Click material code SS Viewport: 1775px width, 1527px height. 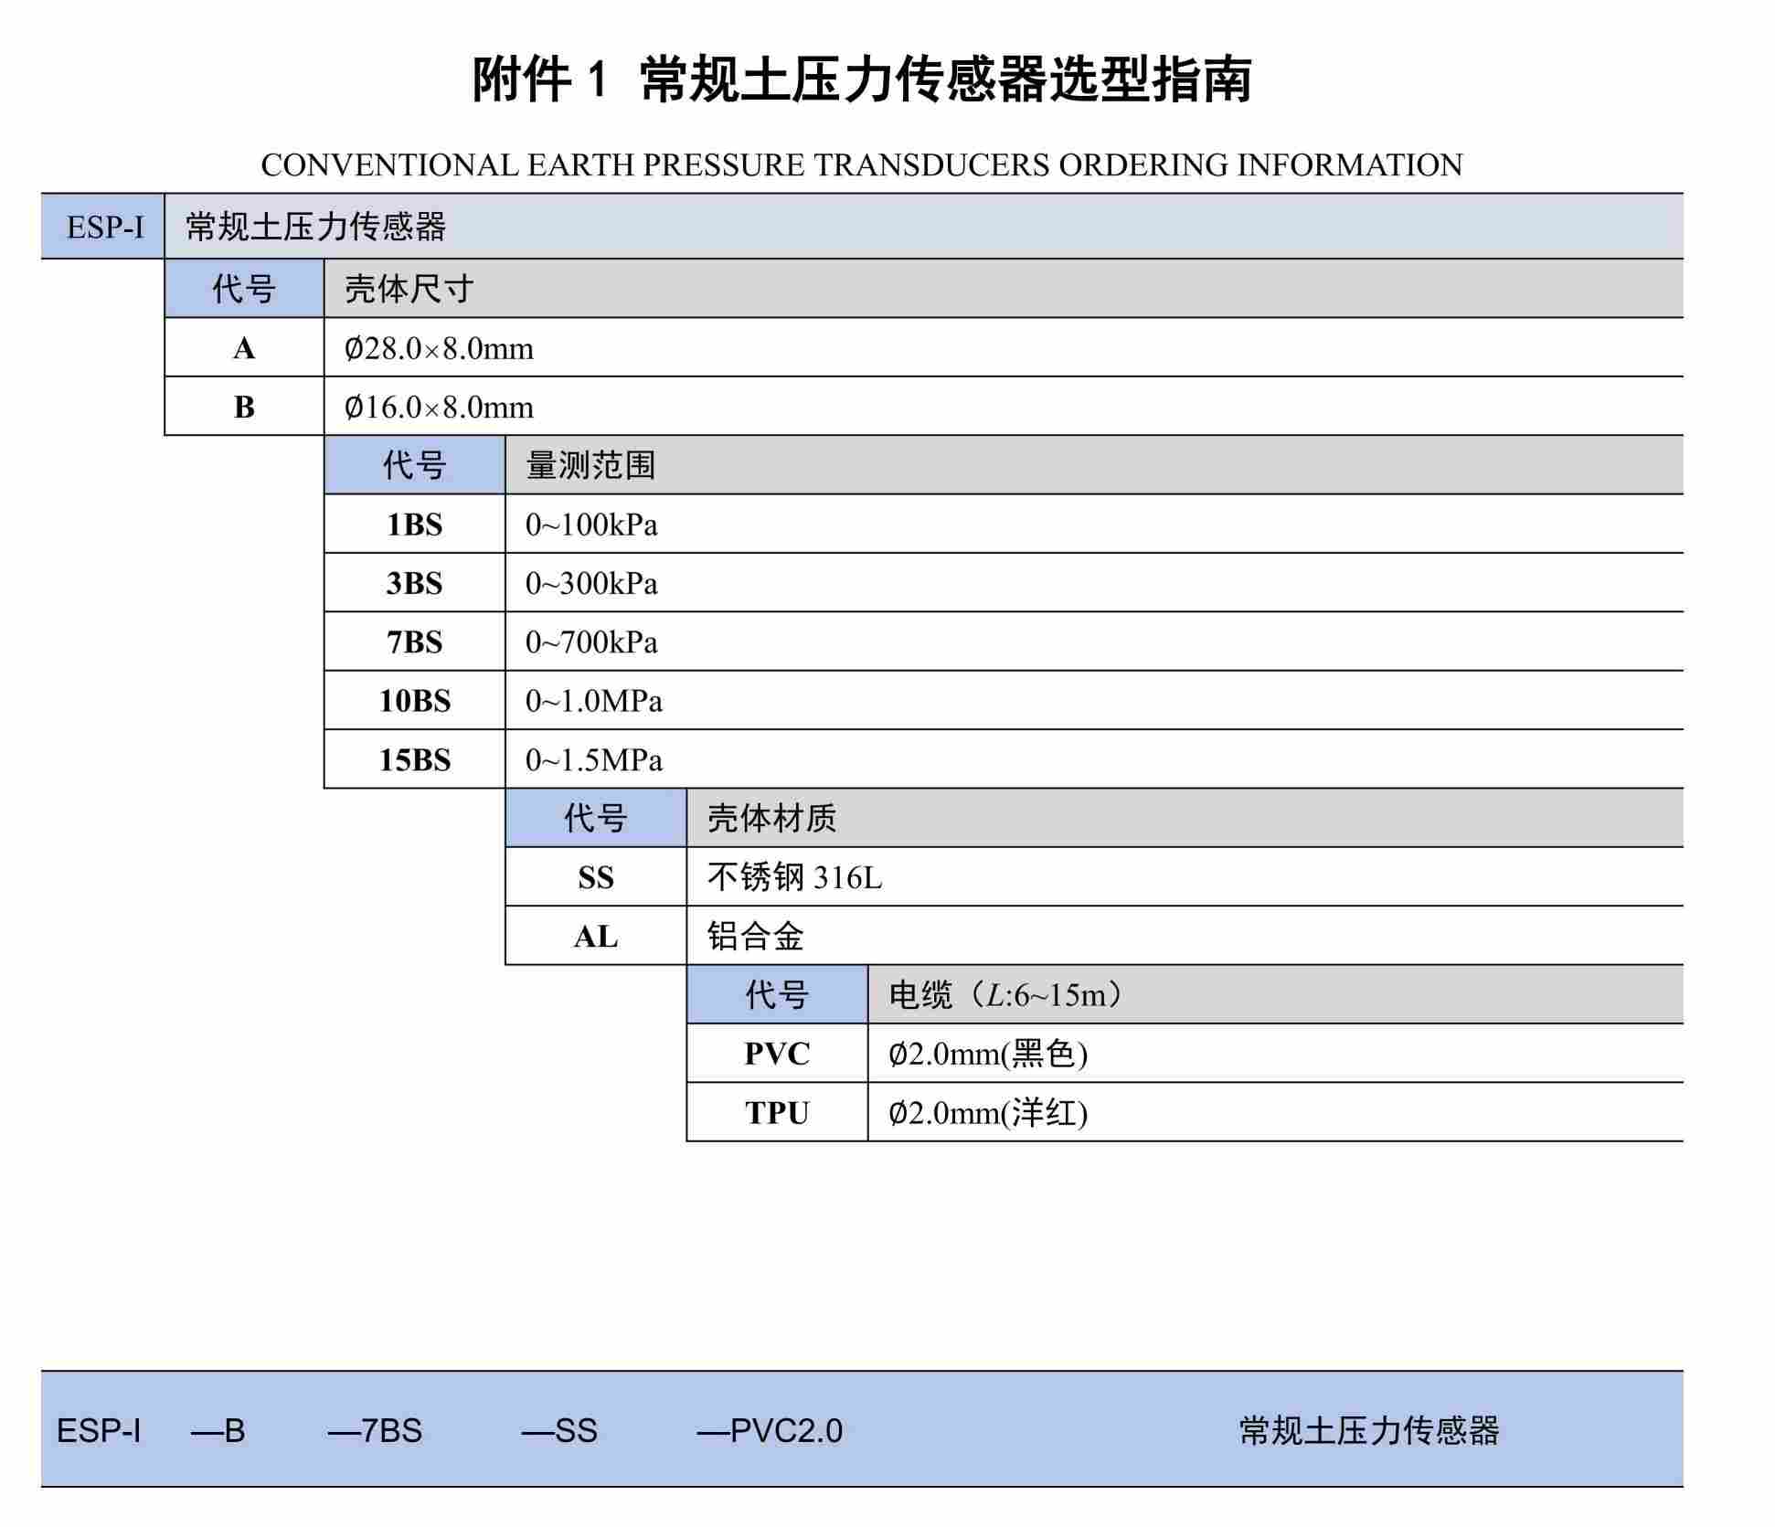click(595, 877)
